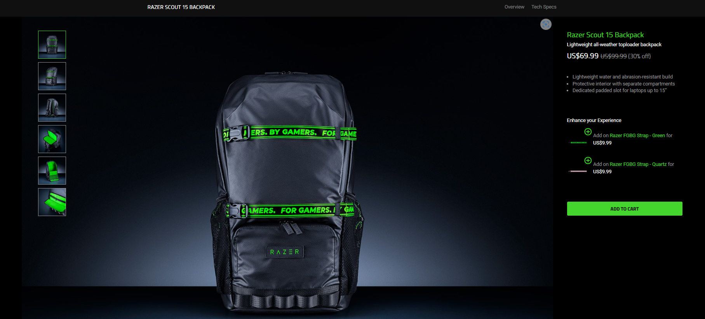Click the US$69.99 sale price
The image size is (705, 319).
pos(583,56)
